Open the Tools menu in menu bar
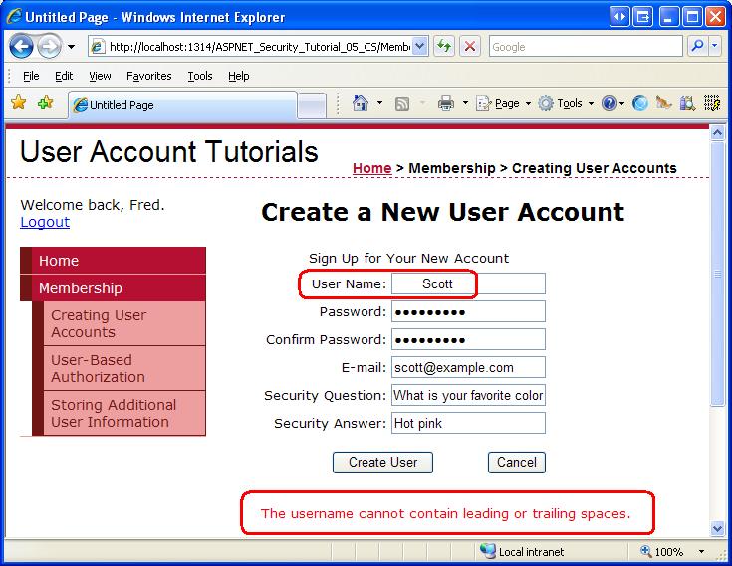Image resolution: width=732 pixels, height=566 pixels. click(x=200, y=76)
